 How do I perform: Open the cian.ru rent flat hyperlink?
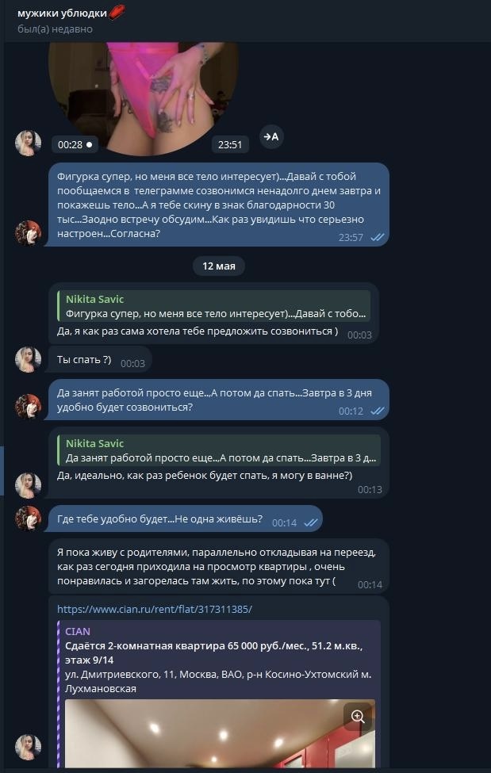pyautogui.click(x=155, y=609)
